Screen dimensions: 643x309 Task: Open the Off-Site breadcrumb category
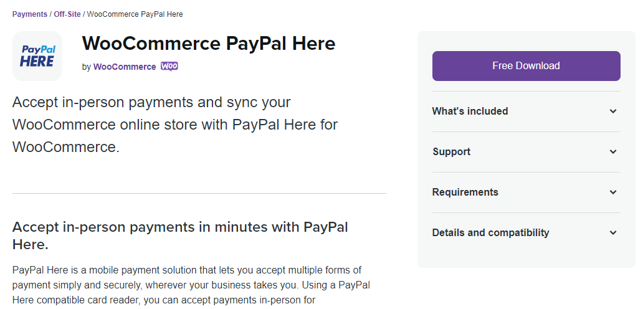pyautogui.click(x=67, y=14)
